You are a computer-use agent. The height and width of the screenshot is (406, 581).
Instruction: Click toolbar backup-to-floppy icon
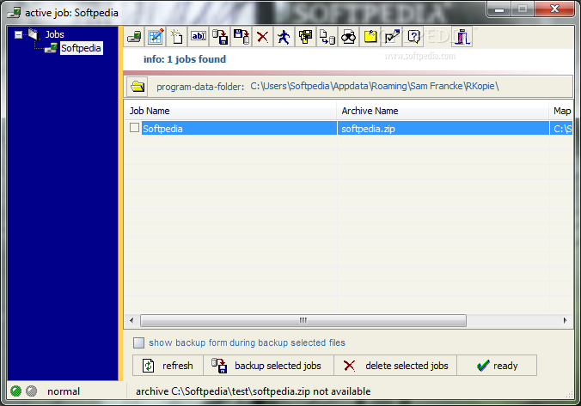coord(220,37)
